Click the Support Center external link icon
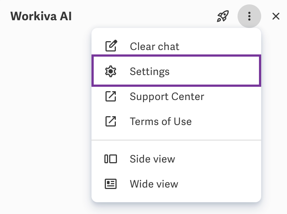The width and height of the screenshot is (287, 214). pyautogui.click(x=111, y=96)
